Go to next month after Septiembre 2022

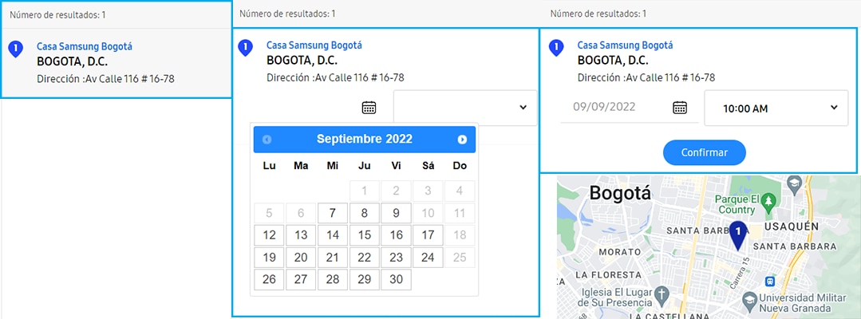pyautogui.click(x=462, y=140)
